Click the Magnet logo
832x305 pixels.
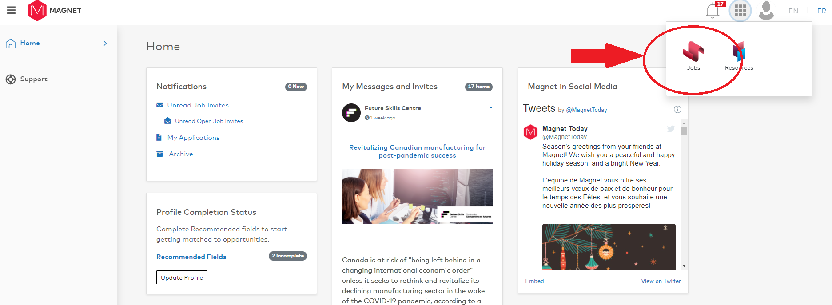click(x=55, y=11)
